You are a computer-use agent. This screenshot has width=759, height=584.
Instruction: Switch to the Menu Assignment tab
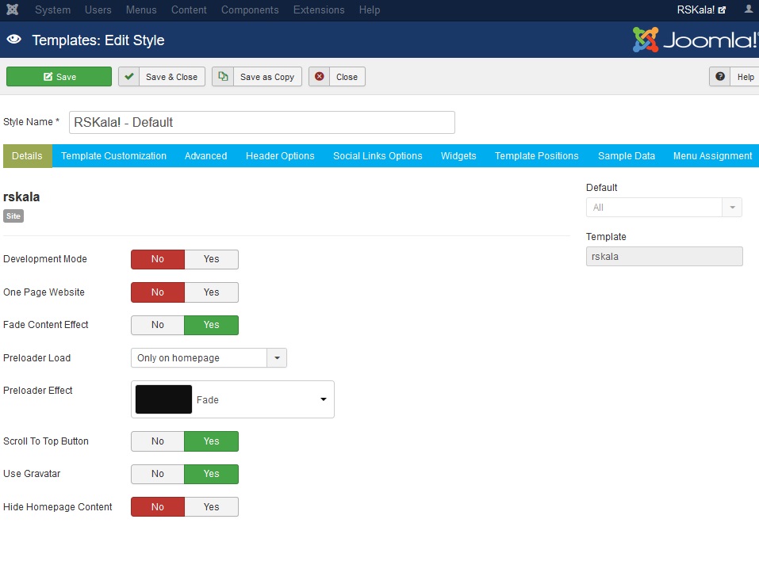[x=712, y=156]
